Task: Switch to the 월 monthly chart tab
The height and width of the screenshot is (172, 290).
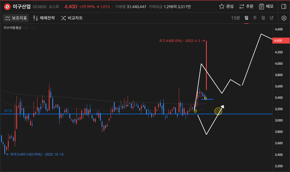Action: coord(263,18)
